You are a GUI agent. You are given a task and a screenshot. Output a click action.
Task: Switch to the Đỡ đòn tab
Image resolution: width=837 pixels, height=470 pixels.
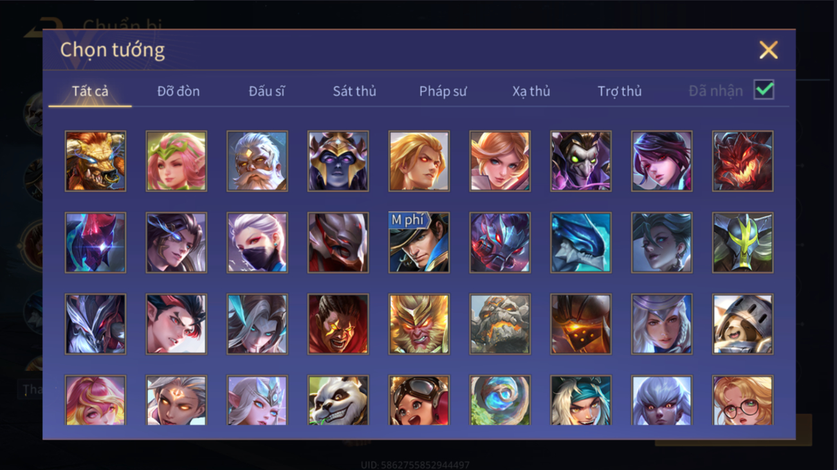[x=178, y=91]
